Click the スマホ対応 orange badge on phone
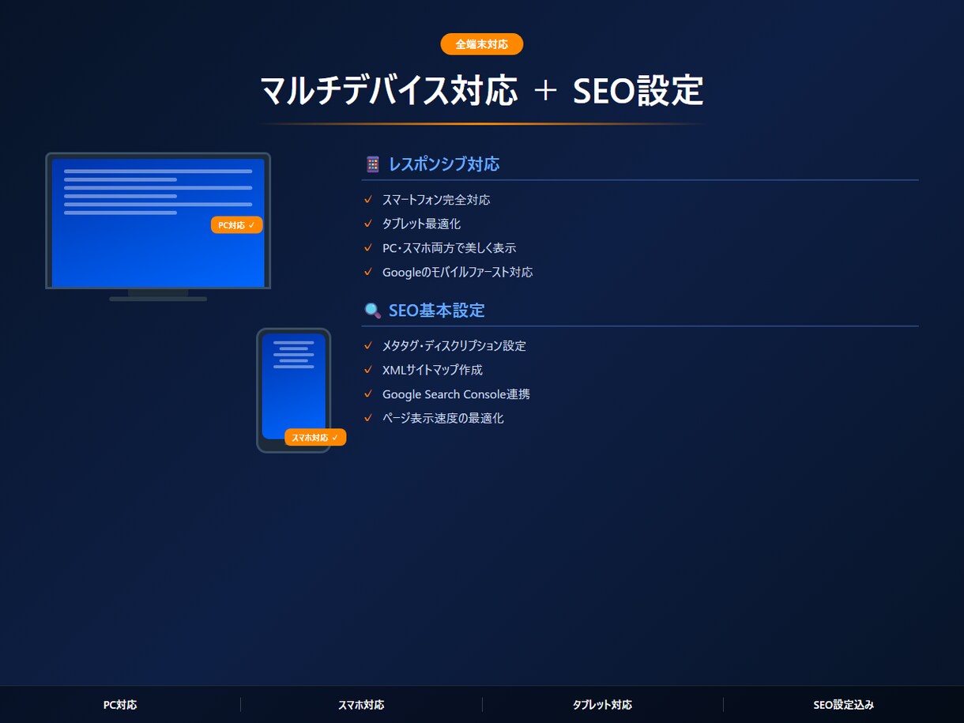Screen dimensions: 964x723 (315, 437)
